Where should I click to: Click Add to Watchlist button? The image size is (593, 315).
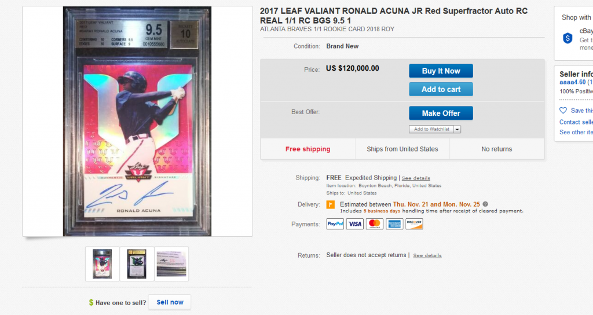(431, 129)
